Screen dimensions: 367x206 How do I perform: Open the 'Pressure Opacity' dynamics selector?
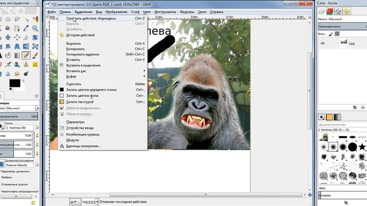tap(19, 165)
